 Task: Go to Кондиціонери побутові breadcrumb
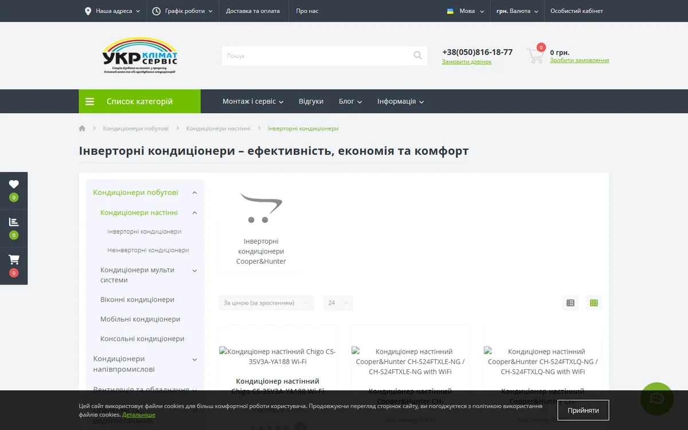pyautogui.click(x=136, y=128)
